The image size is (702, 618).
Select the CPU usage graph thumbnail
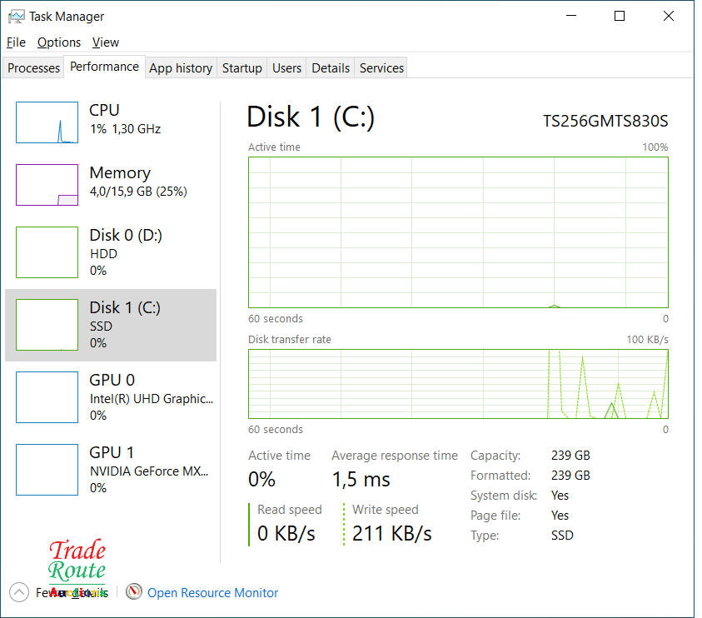point(47,122)
